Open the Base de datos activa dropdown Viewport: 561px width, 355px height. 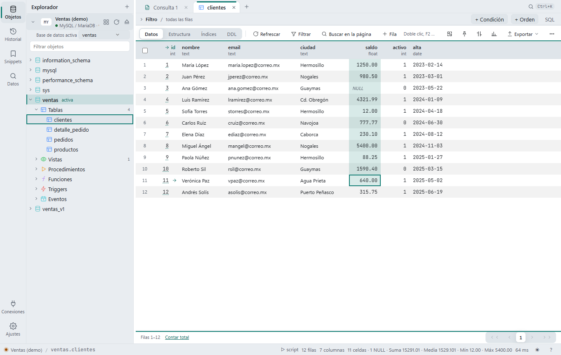tap(104, 35)
